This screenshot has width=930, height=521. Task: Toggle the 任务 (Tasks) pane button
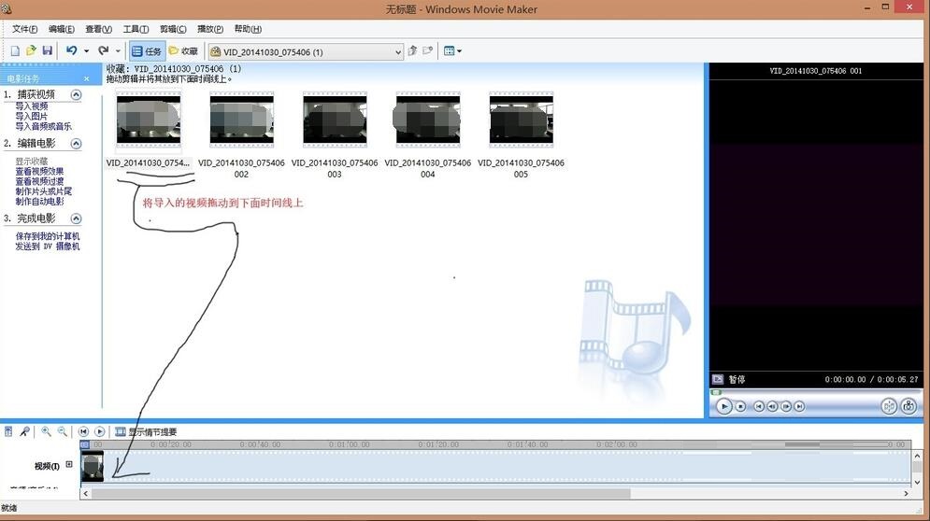147,51
